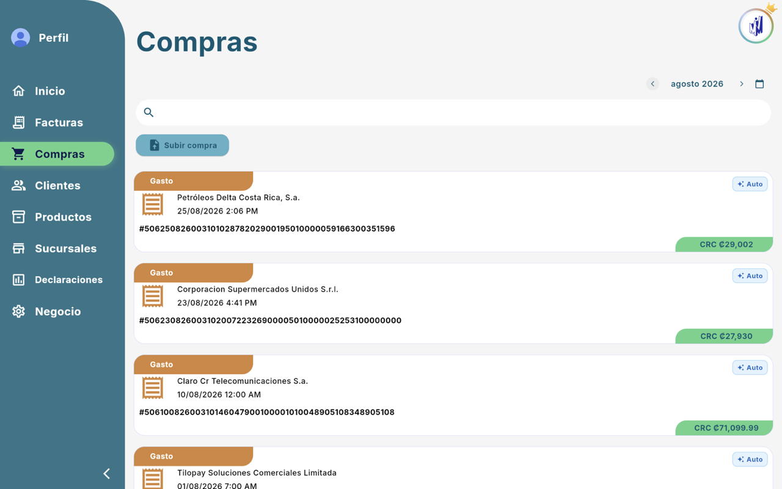
Task: Click the Compras shopping cart icon
Action: click(19, 154)
